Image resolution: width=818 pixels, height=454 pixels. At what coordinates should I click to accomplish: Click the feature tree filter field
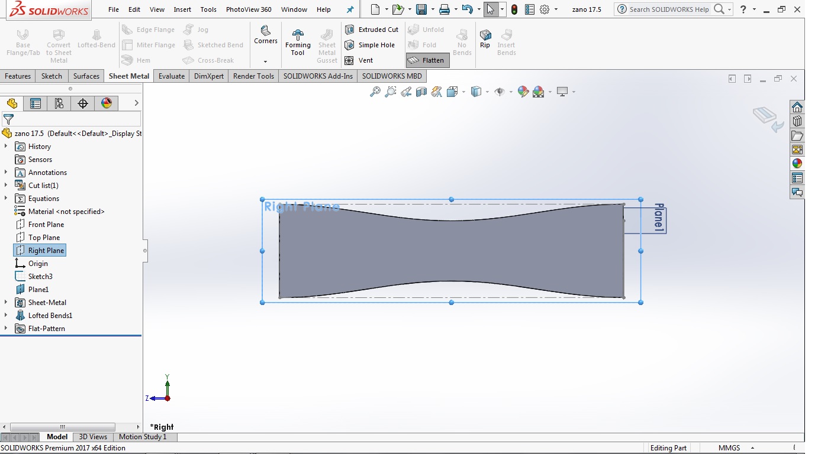pos(71,119)
